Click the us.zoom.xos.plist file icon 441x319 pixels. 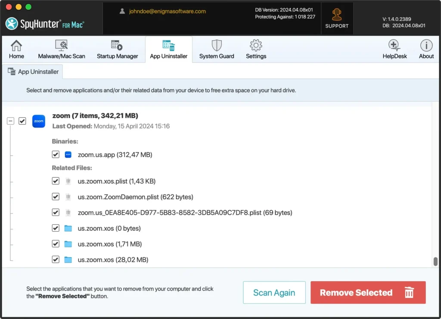(68, 181)
